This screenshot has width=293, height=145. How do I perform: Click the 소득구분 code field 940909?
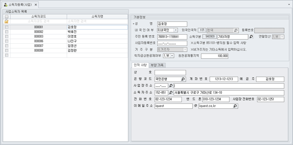(210, 37)
